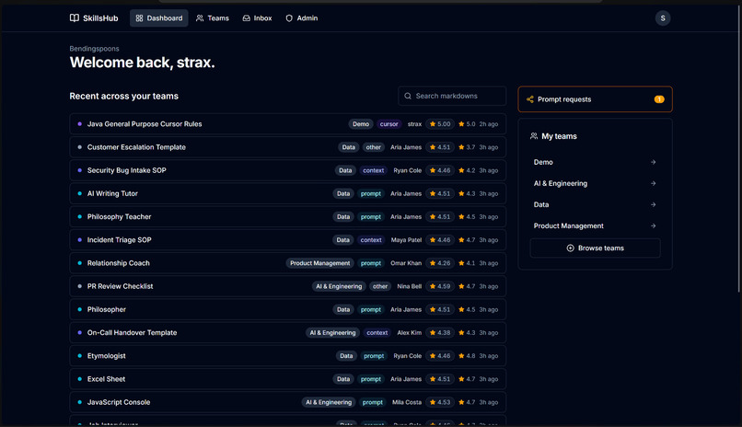This screenshot has width=742, height=427.
Task: Open the Inbox tab
Action: pos(257,18)
